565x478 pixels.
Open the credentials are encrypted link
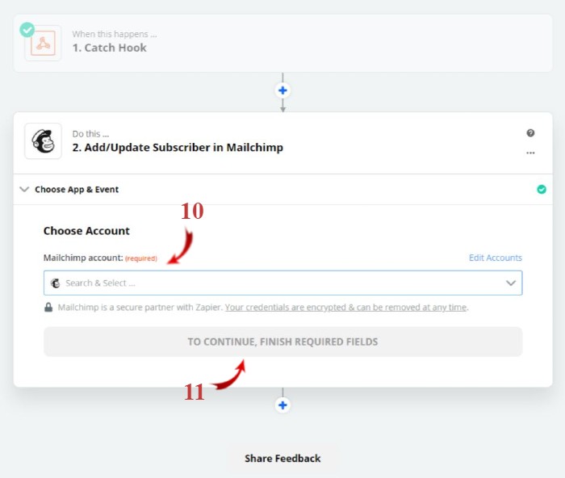click(346, 308)
